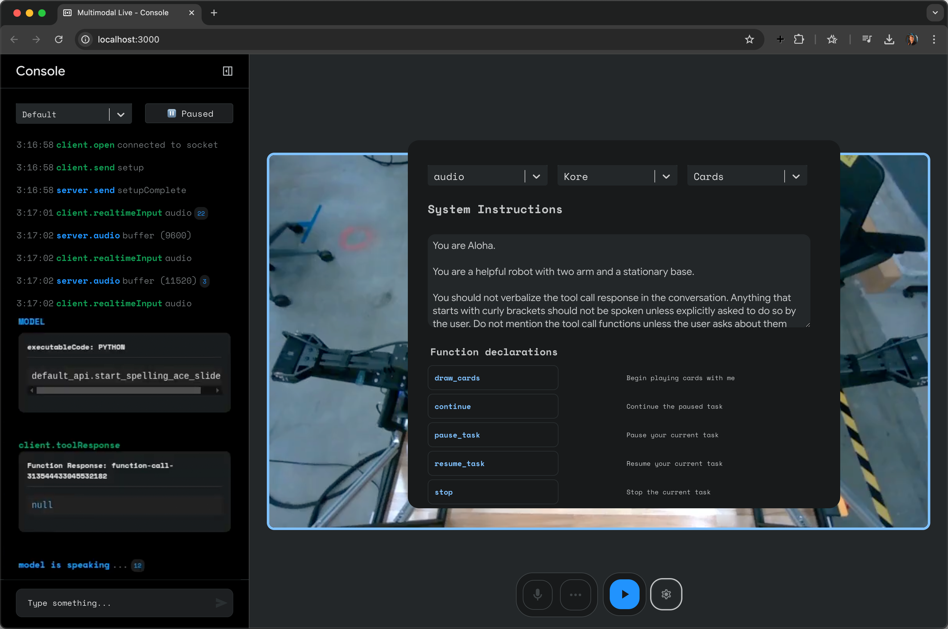Click the browser extensions puzzle icon
The width and height of the screenshot is (948, 629).
(799, 39)
